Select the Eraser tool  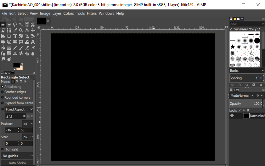coord(27,48)
